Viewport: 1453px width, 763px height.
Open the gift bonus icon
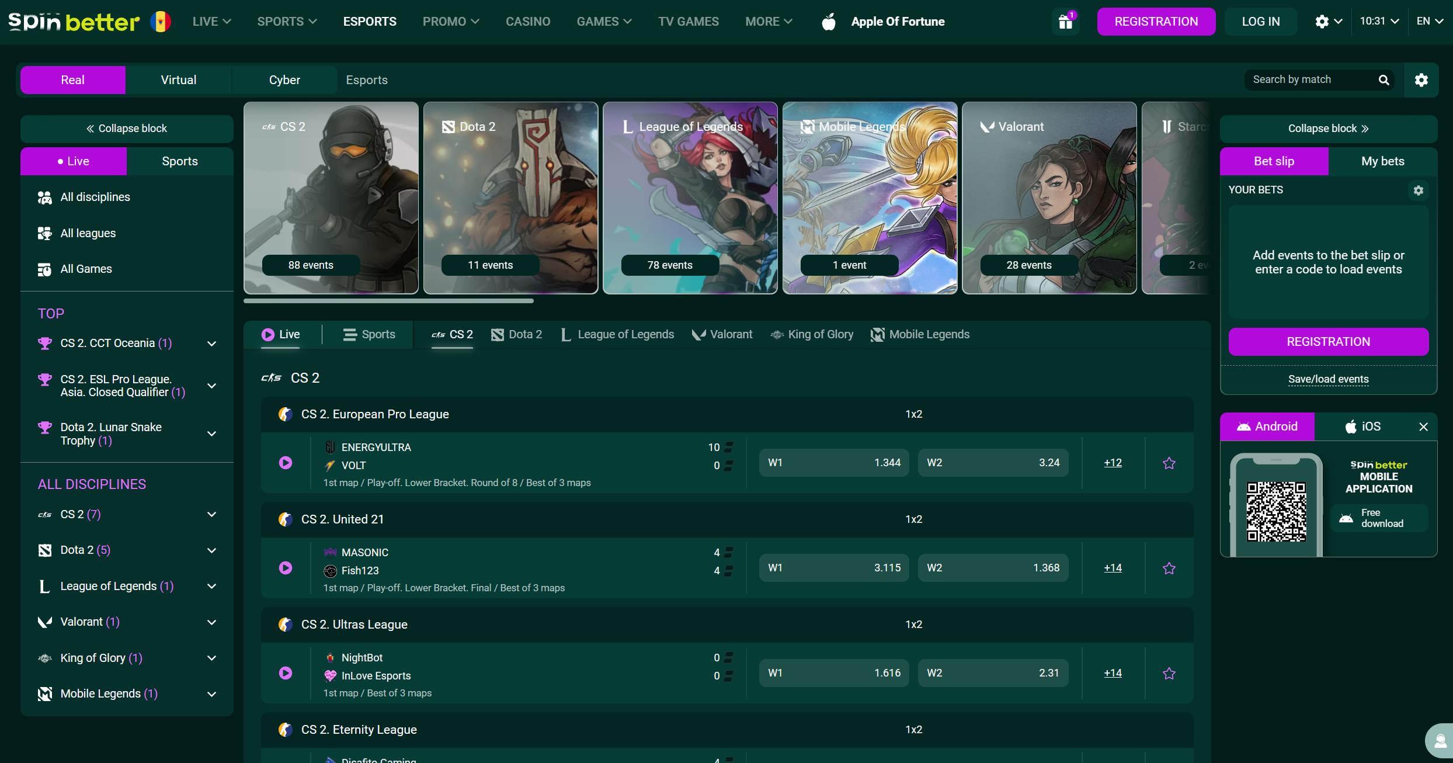1066,22
